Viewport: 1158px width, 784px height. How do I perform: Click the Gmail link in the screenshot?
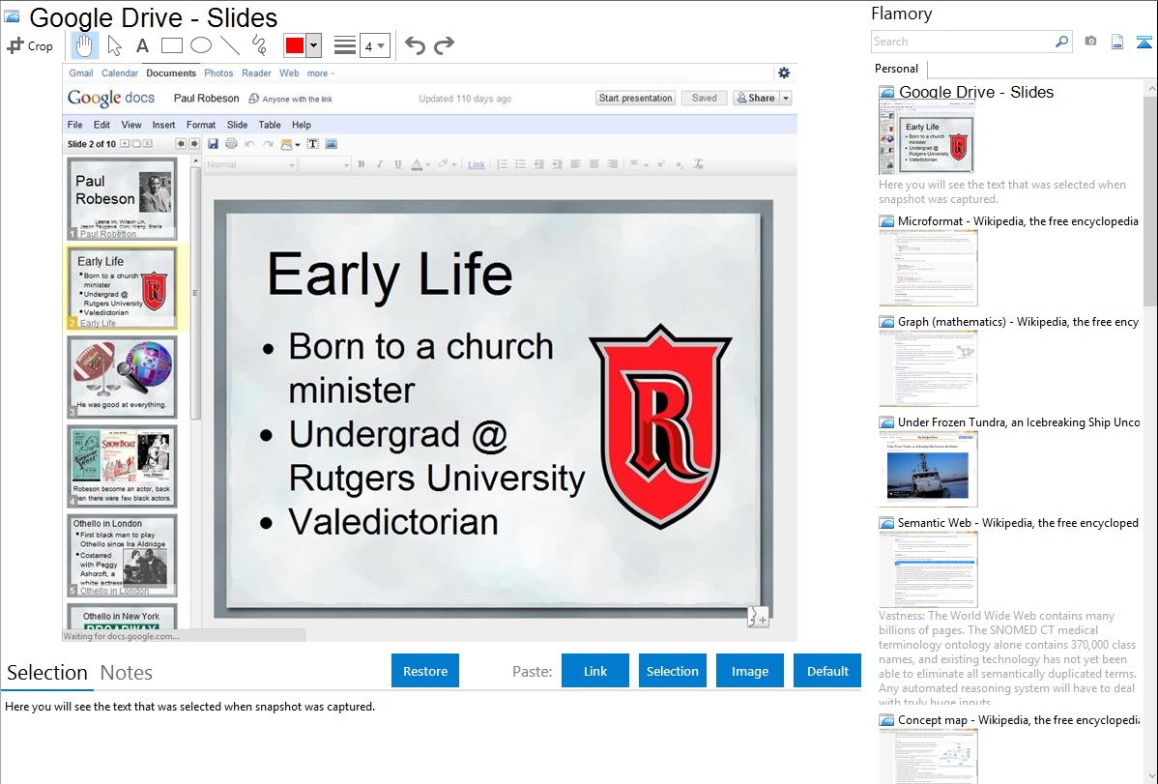coord(80,73)
